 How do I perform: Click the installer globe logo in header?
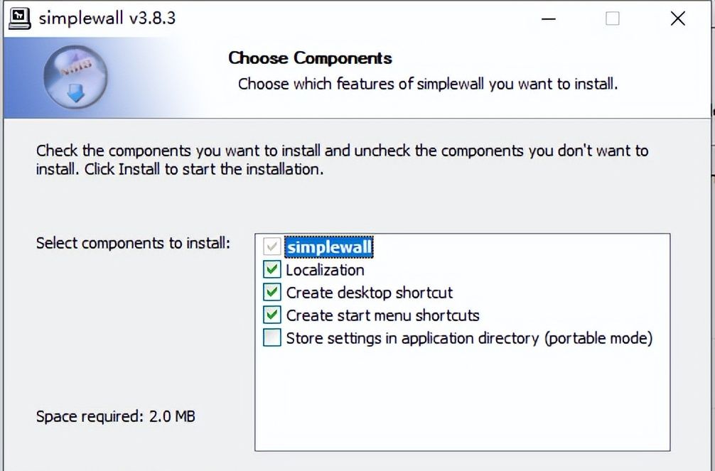pyautogui.click(x=75, y=78)
